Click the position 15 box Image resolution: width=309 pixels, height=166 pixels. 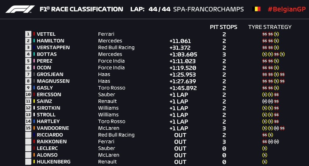(28, 128)
